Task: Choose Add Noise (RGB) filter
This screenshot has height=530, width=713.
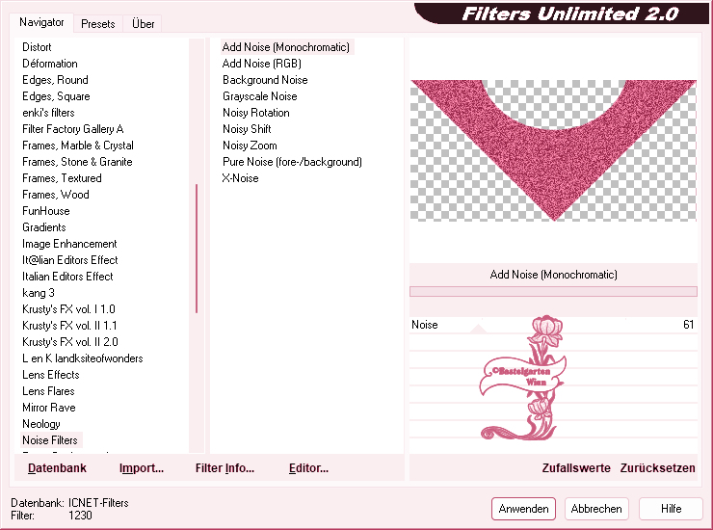Action: pyautogui.click(x=262, y=64)
